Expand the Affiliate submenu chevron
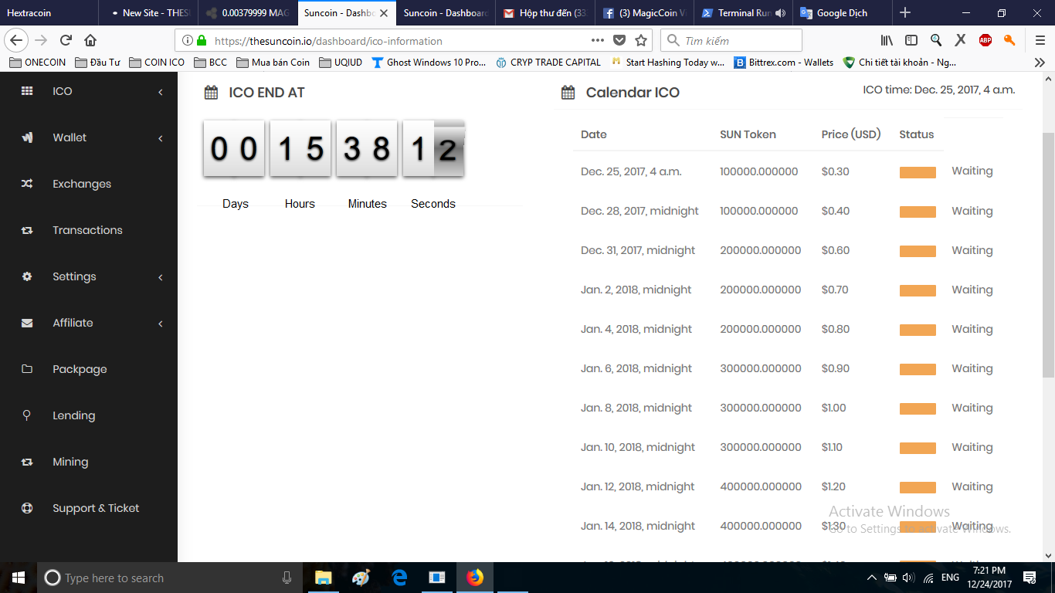The image size is (1055, 593). pos(161,324)
